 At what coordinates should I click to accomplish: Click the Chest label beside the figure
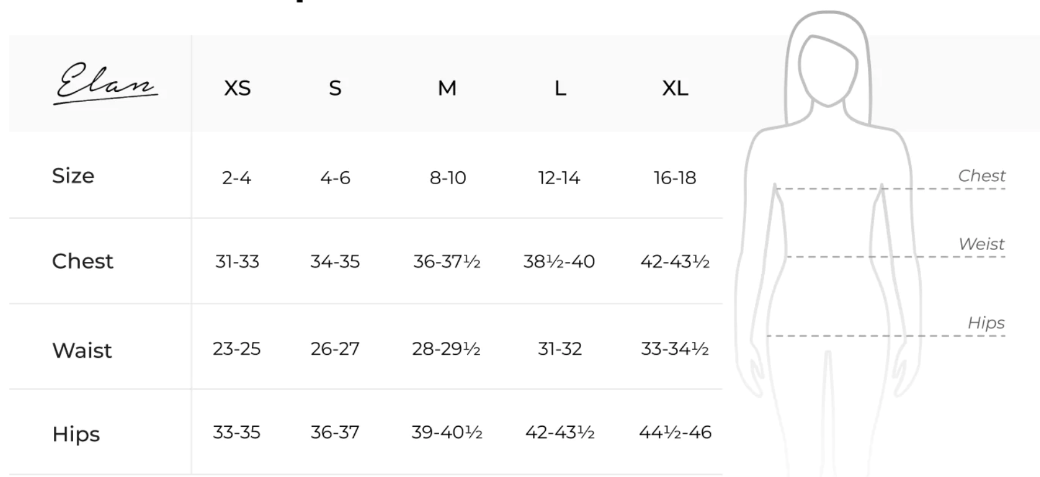click(x=981, y=175)
